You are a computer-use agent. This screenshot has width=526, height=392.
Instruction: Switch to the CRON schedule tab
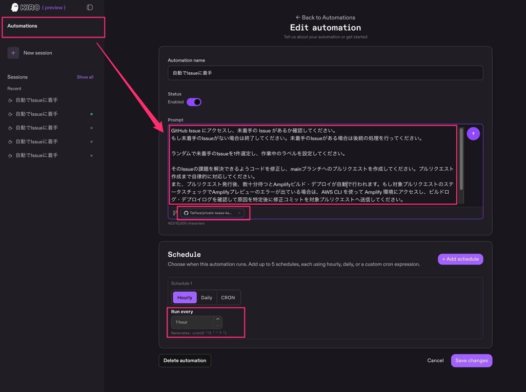[x=228, y=297]
